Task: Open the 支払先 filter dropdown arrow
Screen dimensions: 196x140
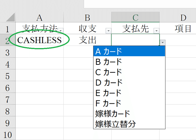Action: point(157,31)
